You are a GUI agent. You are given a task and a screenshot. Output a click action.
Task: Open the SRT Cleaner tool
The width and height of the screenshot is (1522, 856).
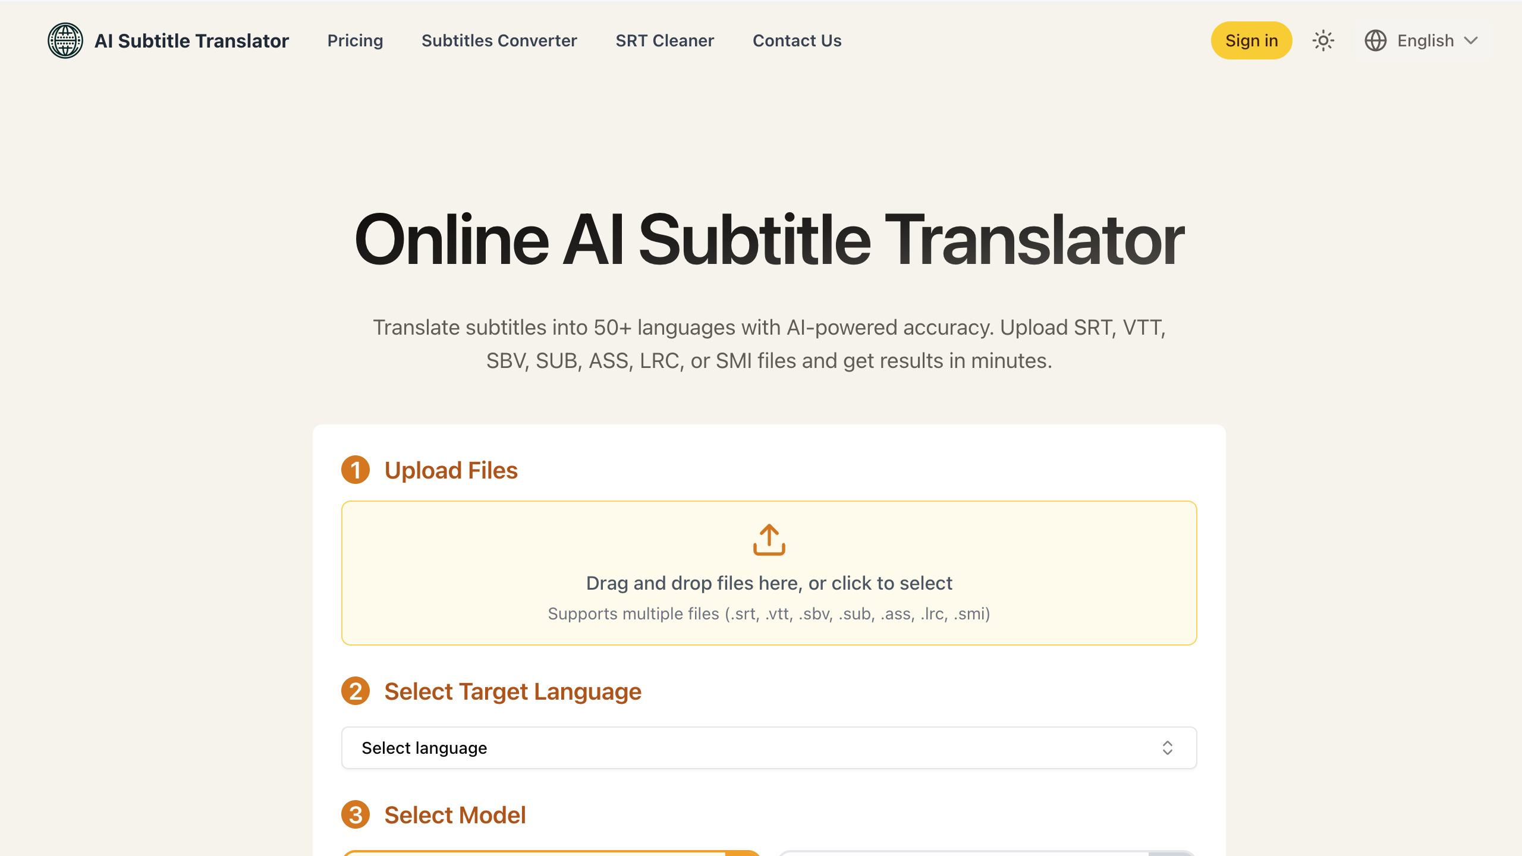coord(665,40)
